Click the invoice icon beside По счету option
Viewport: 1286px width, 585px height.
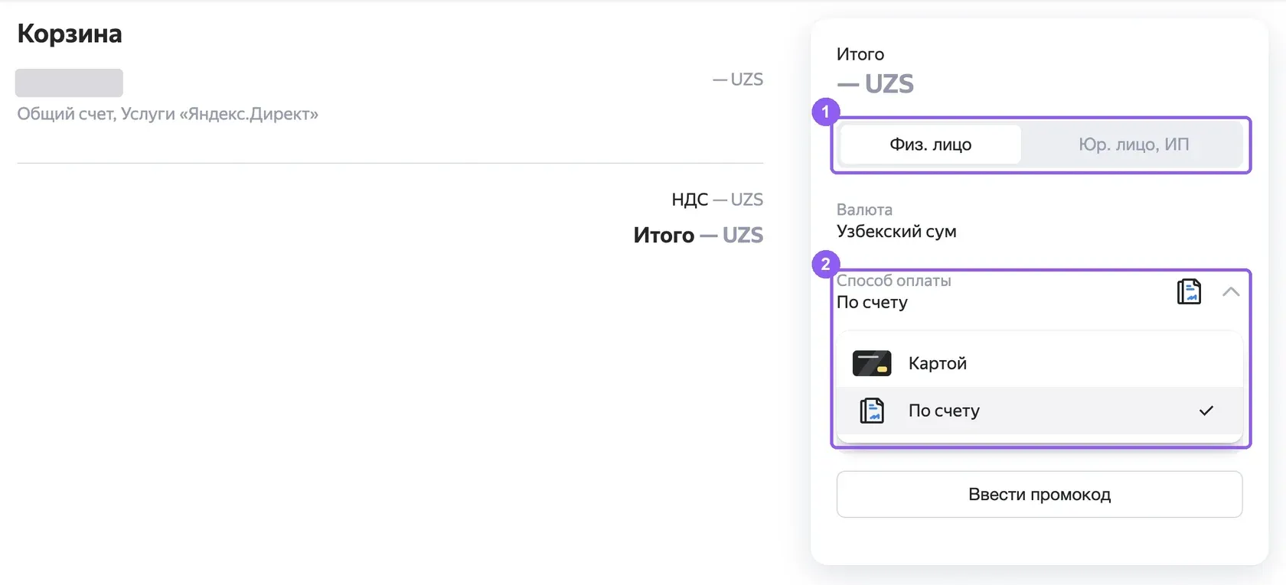click(872, 411)
